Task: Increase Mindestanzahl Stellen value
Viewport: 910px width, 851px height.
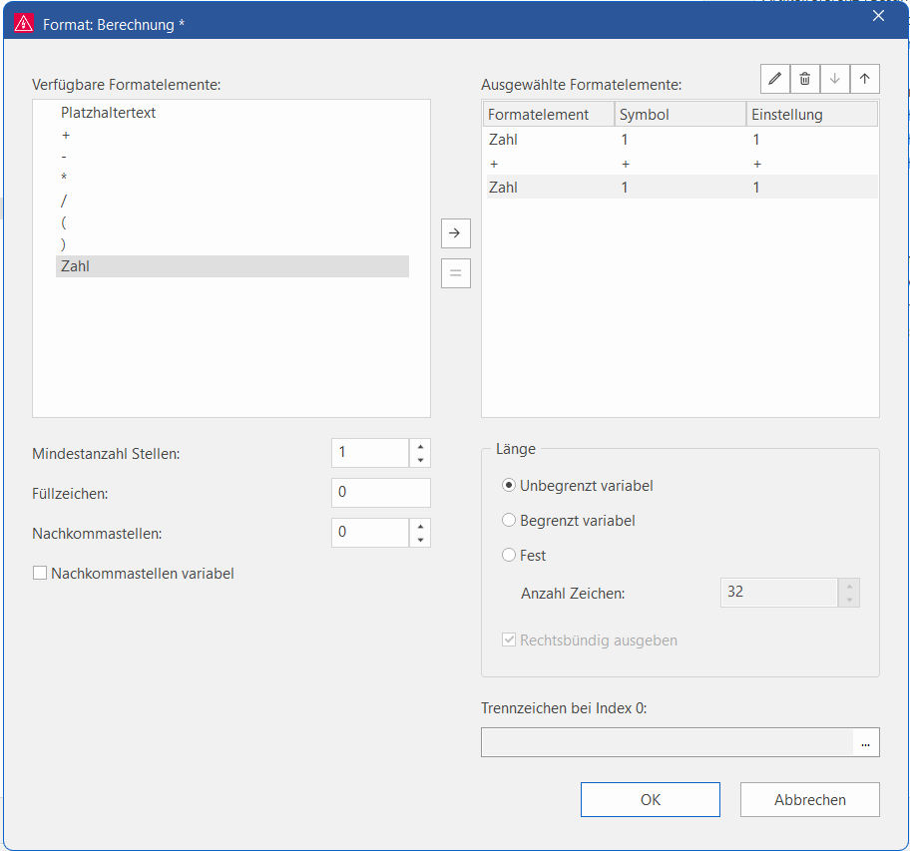Action: [420, 446]
